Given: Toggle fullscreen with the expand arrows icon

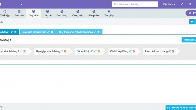Looking at the screenshot, I should pos(182,4).
